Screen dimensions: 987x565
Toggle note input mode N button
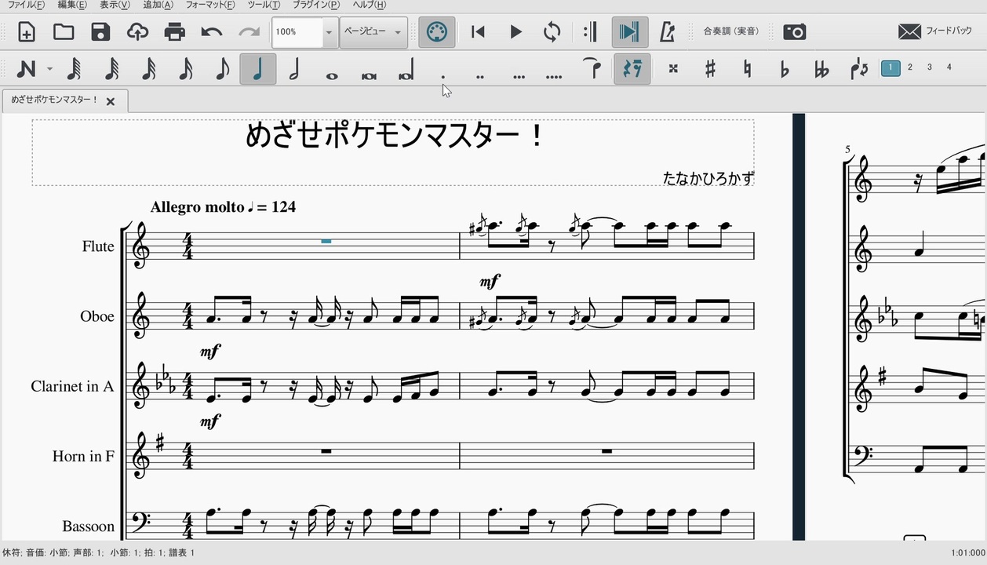26,69
